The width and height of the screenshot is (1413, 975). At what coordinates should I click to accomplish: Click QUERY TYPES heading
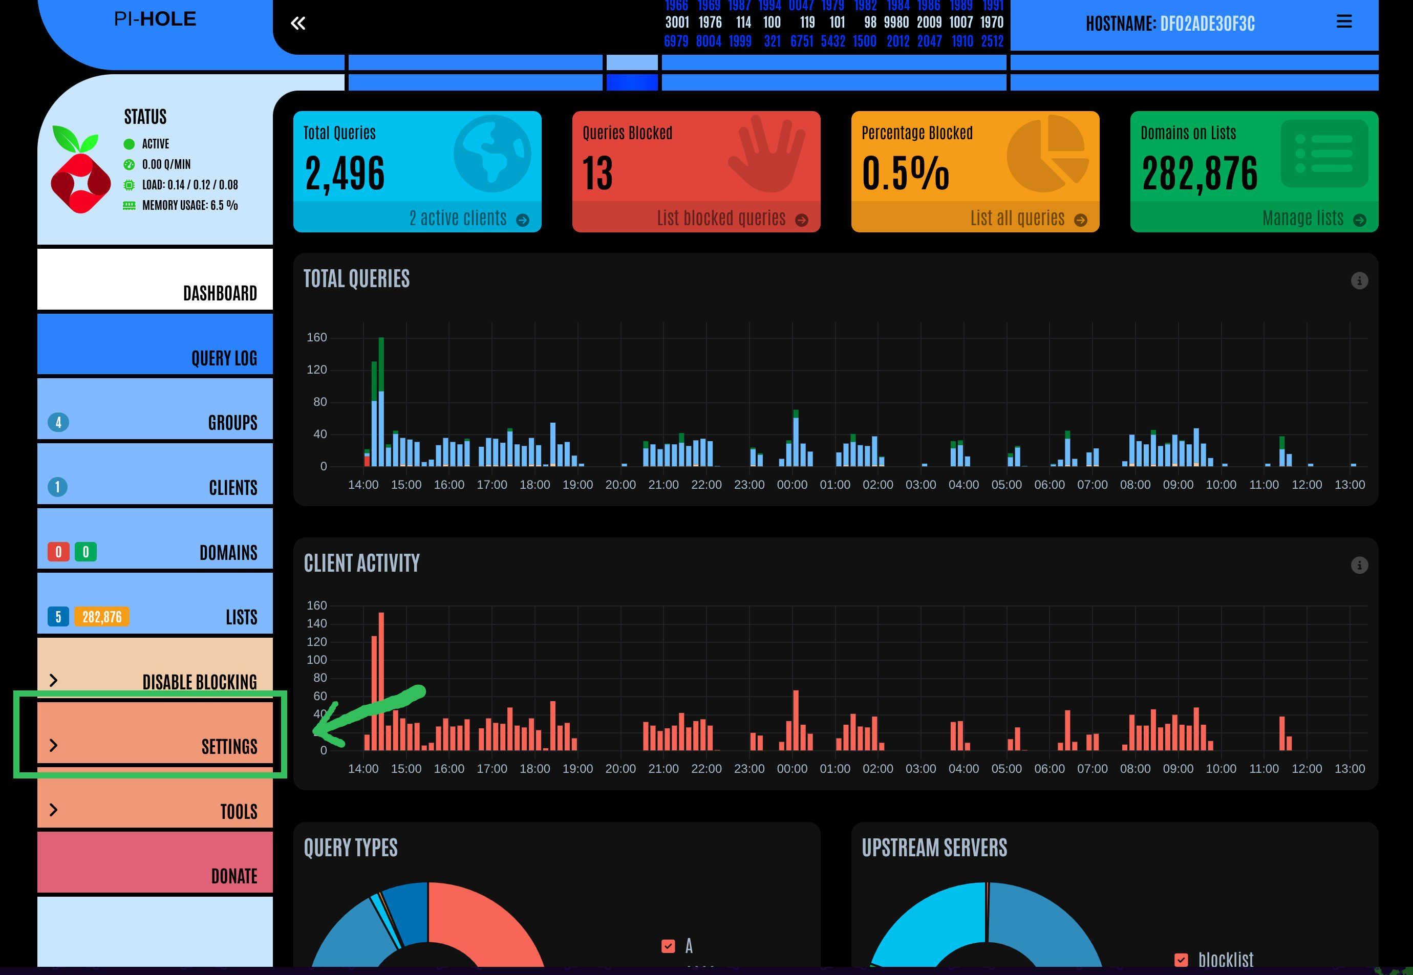click(351, 848)
